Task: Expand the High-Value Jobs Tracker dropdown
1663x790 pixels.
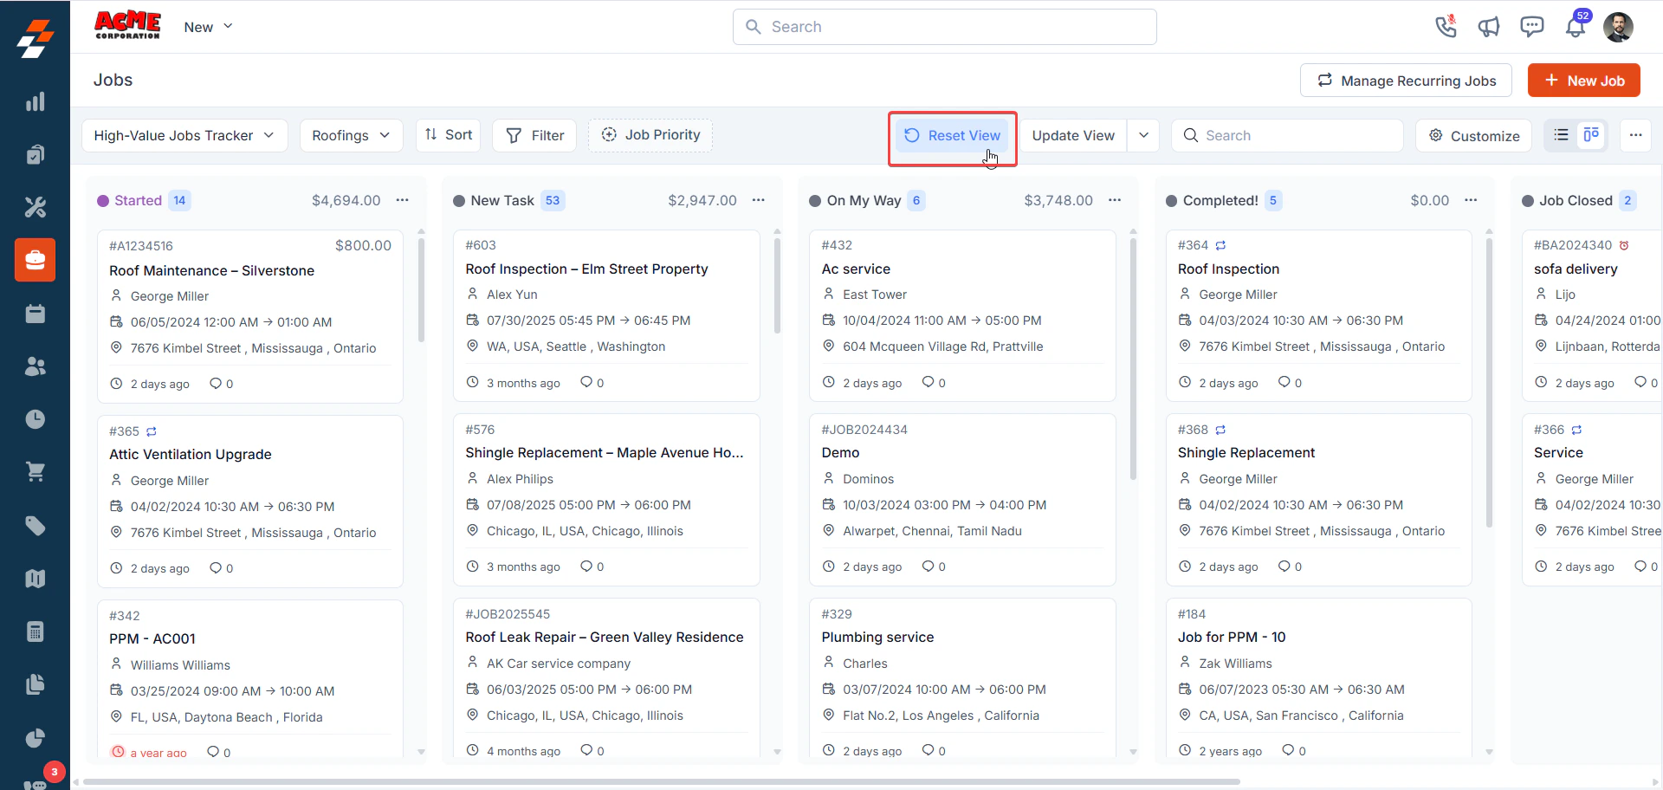Action: [184, 135]
